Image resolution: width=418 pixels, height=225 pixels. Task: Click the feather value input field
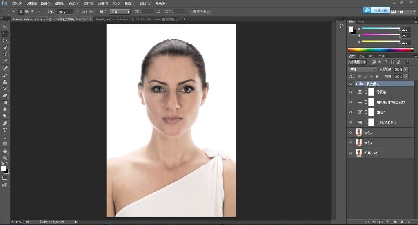tap(65, 12)
